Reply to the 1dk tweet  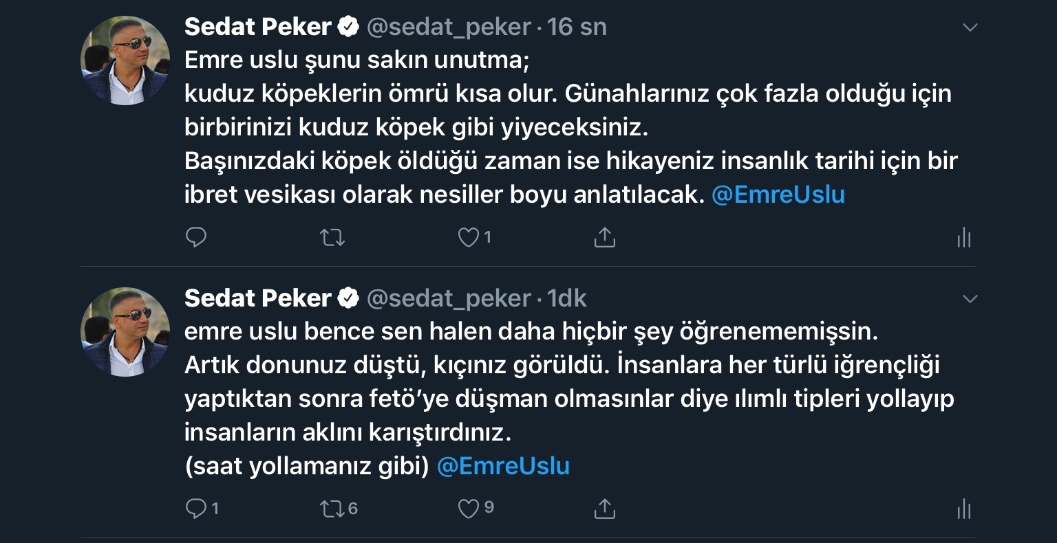coord(196,509)
